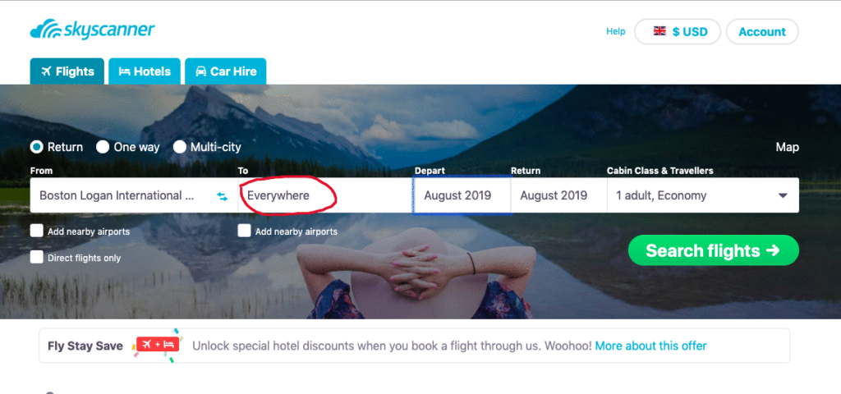Open the Depart date picker
The image size is (841, 394).
(462, 196)
